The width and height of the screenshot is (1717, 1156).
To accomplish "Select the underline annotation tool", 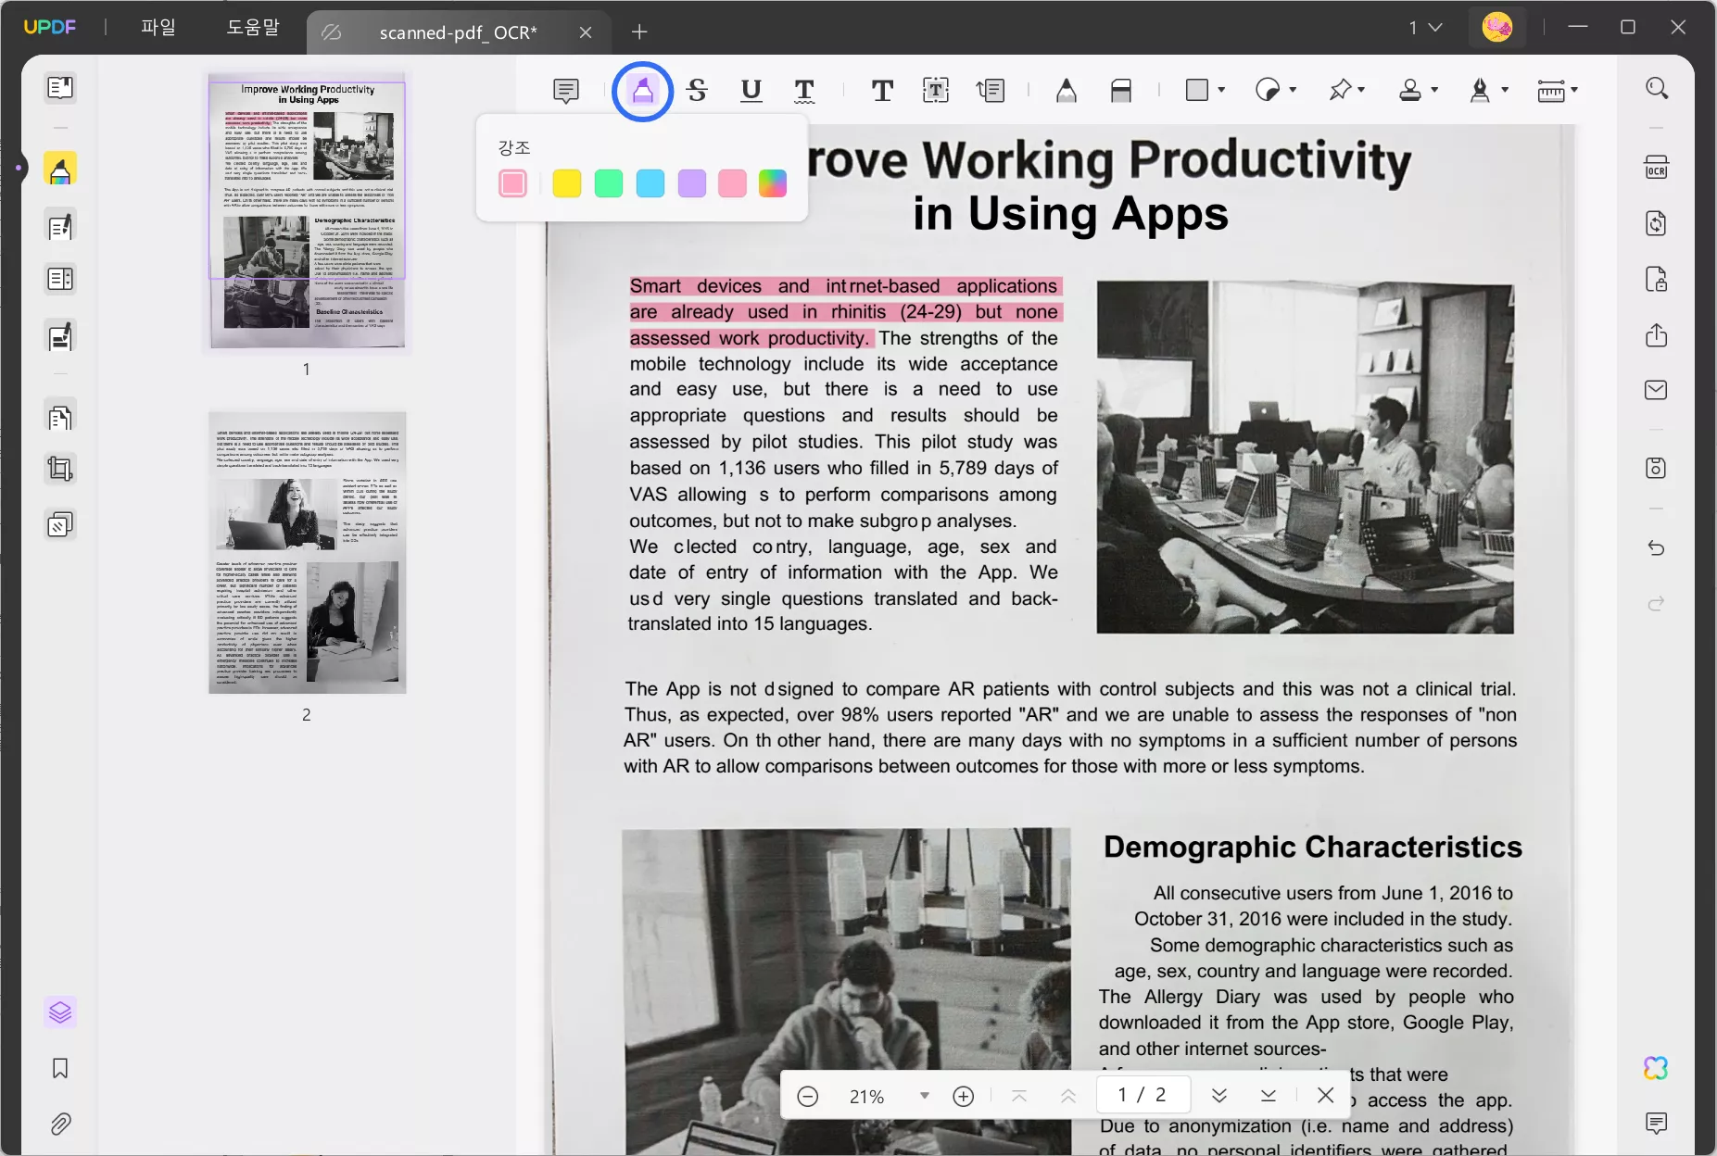I will point(751,90).
